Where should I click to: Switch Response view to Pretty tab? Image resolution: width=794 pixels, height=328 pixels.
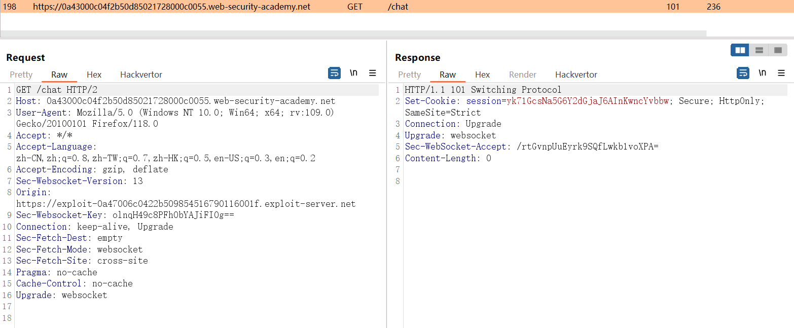409,75
